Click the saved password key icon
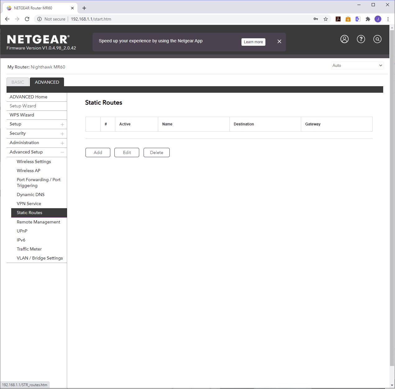 [316, 19]
